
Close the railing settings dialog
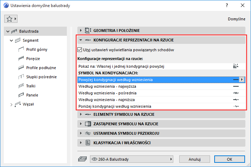click(x=243, y=6)
